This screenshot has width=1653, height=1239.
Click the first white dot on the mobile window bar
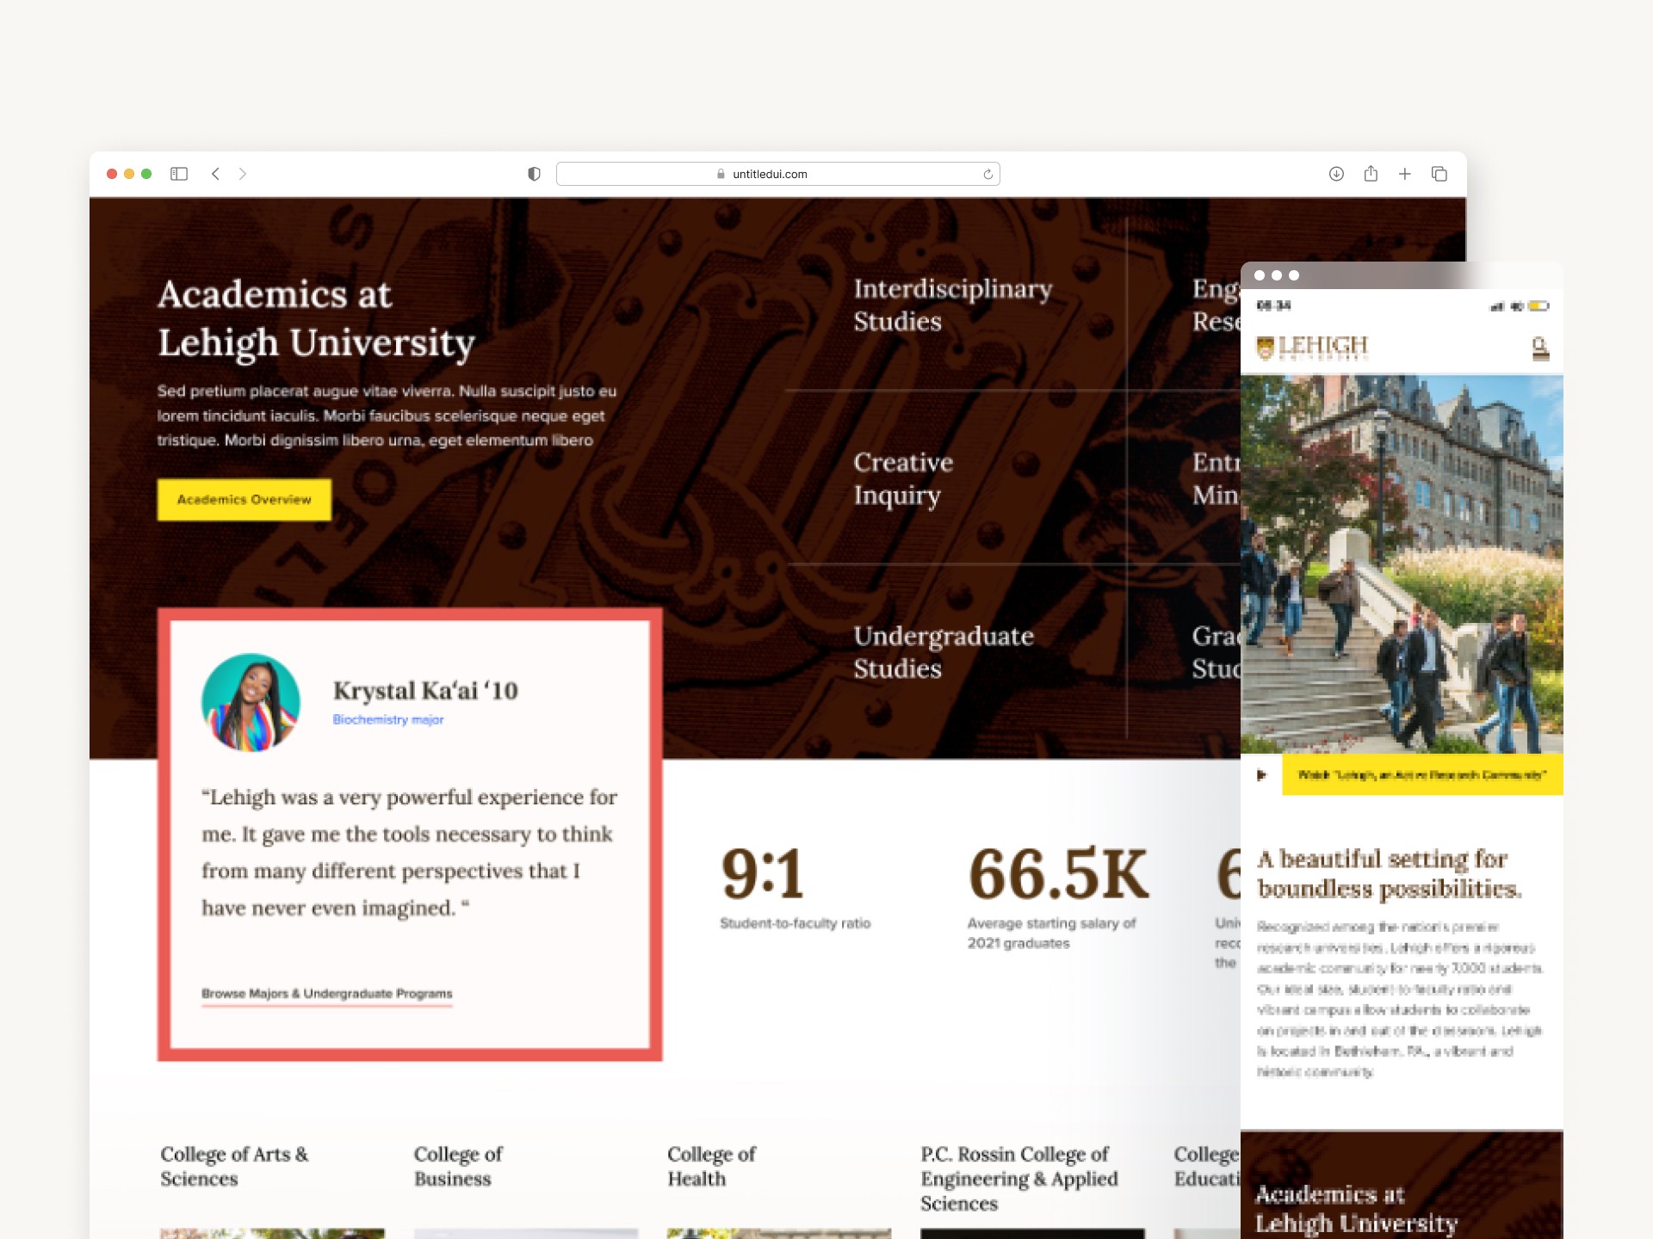[1260, 275]
